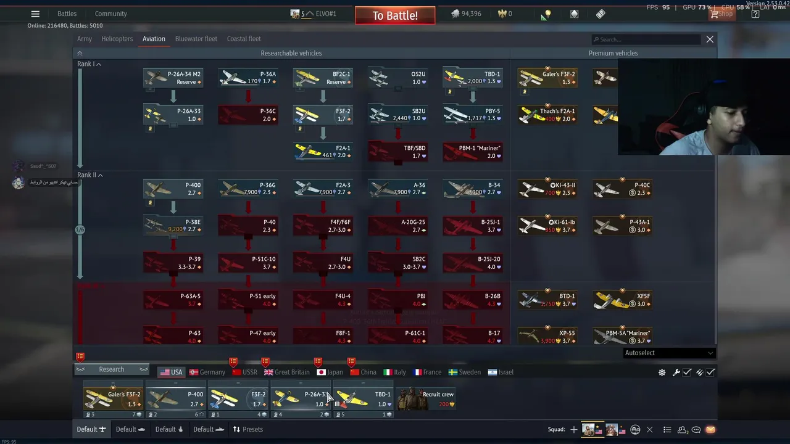Select the USSR nation tab
Viewport: 790px width, 444px height.
point(244,372)
